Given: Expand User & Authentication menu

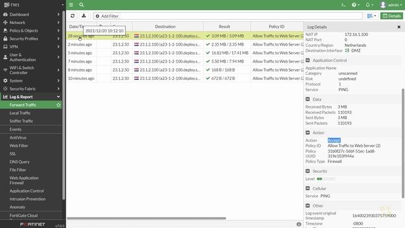Looking at the screenshot, I should 31,57.
